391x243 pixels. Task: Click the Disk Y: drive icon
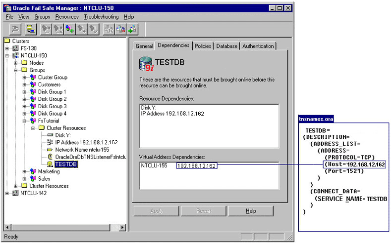pyautogui.click(x=50, y=135)
